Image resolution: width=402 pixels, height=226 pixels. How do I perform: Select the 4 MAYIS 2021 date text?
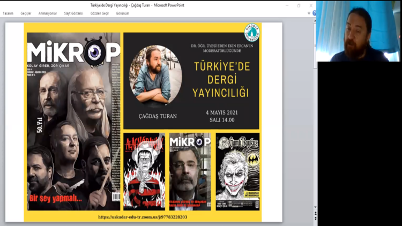222,112
